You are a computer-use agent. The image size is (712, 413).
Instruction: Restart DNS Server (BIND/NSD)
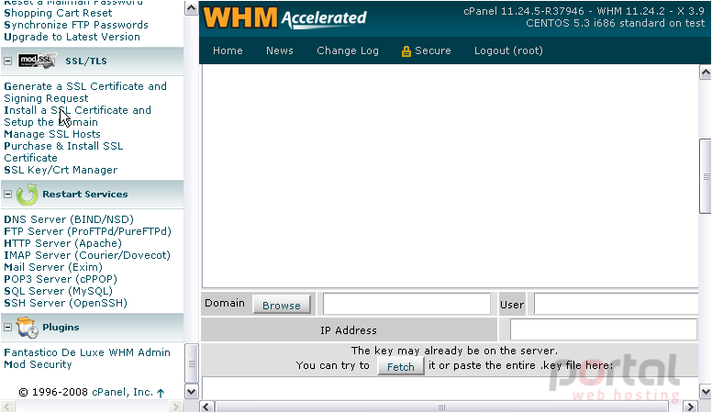click(x=69, y=219)
